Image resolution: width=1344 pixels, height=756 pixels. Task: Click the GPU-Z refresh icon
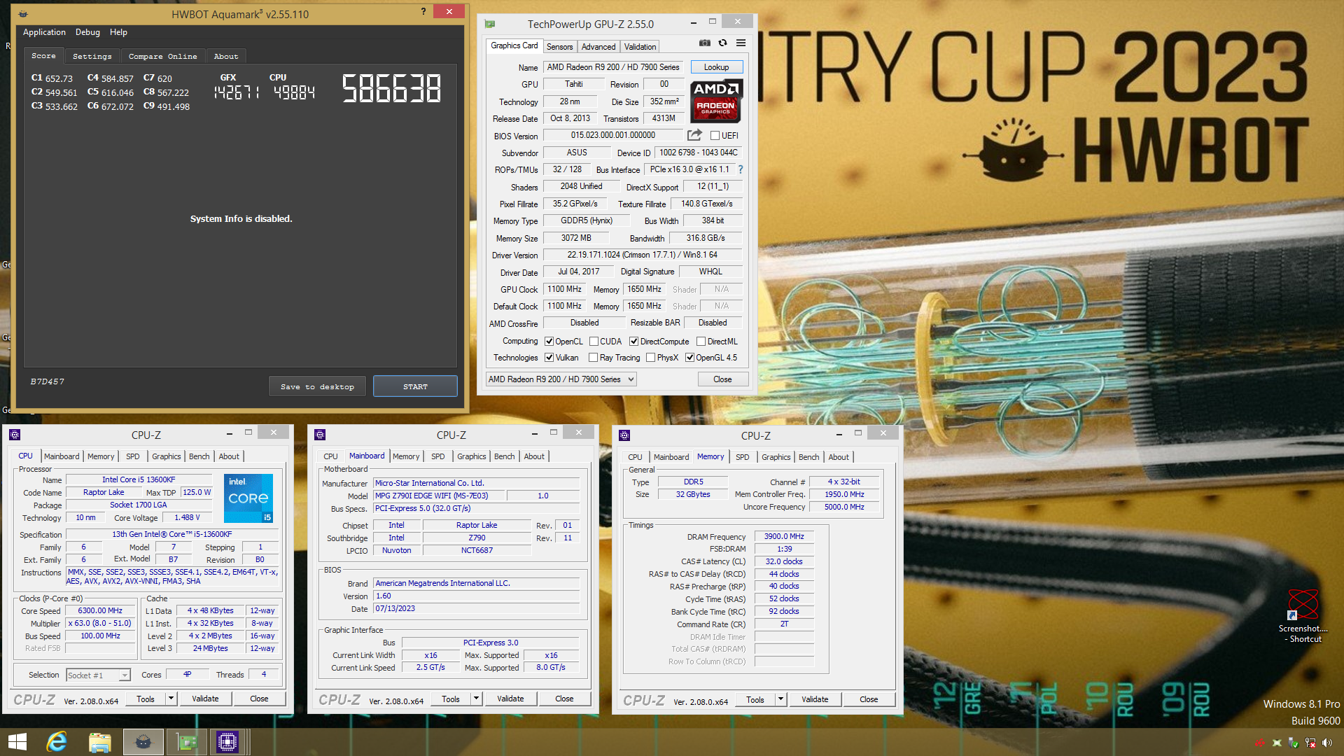tap(722, 43)
